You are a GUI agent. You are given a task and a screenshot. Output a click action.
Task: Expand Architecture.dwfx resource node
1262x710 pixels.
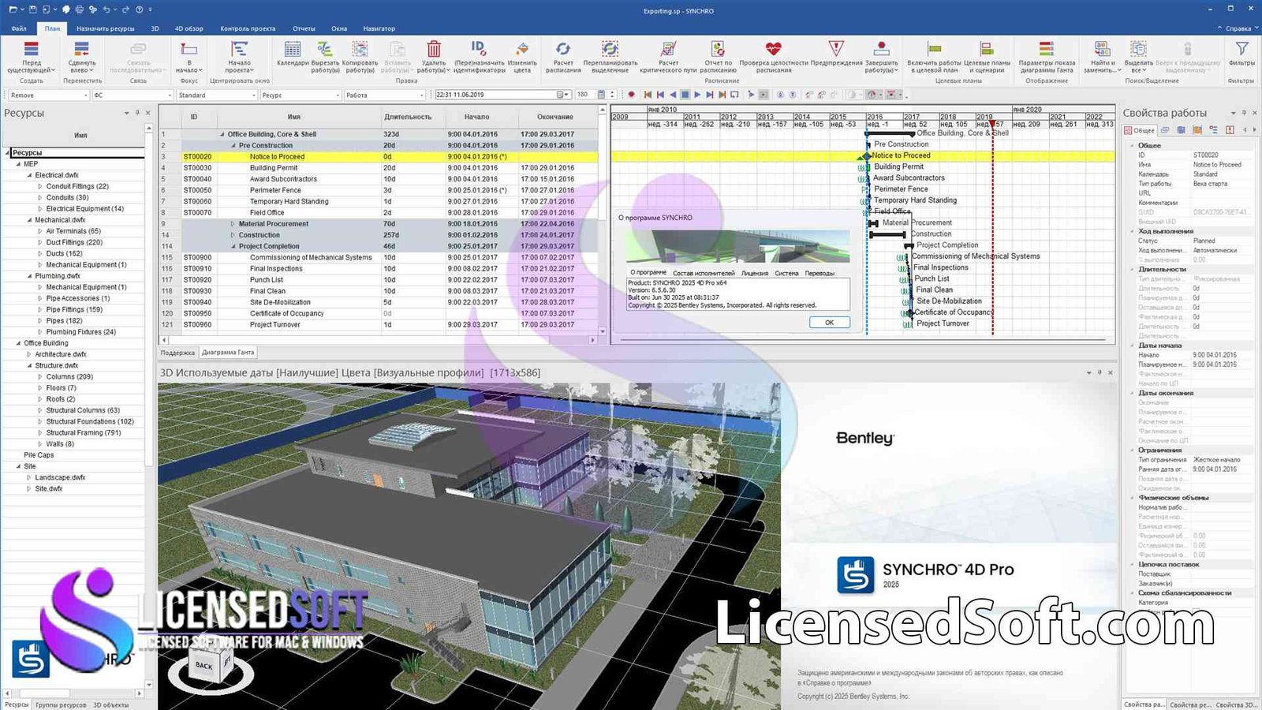29,354
